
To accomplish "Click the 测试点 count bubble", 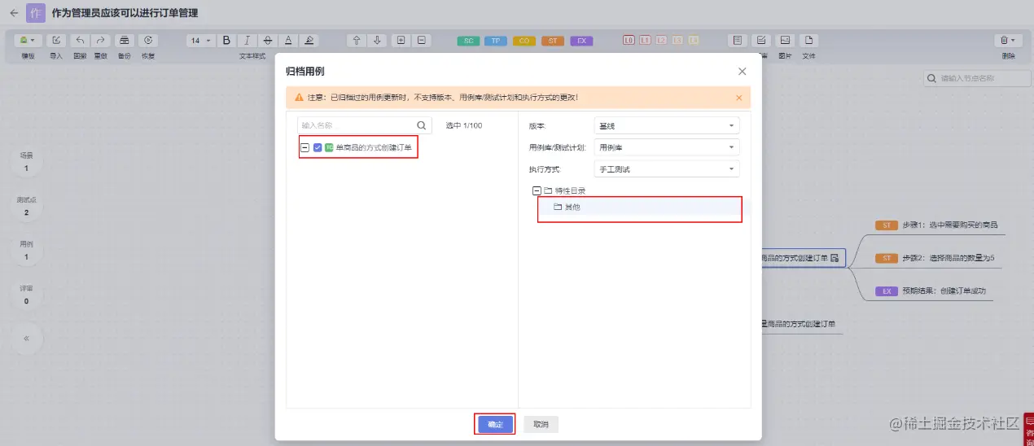I will 26,207.
